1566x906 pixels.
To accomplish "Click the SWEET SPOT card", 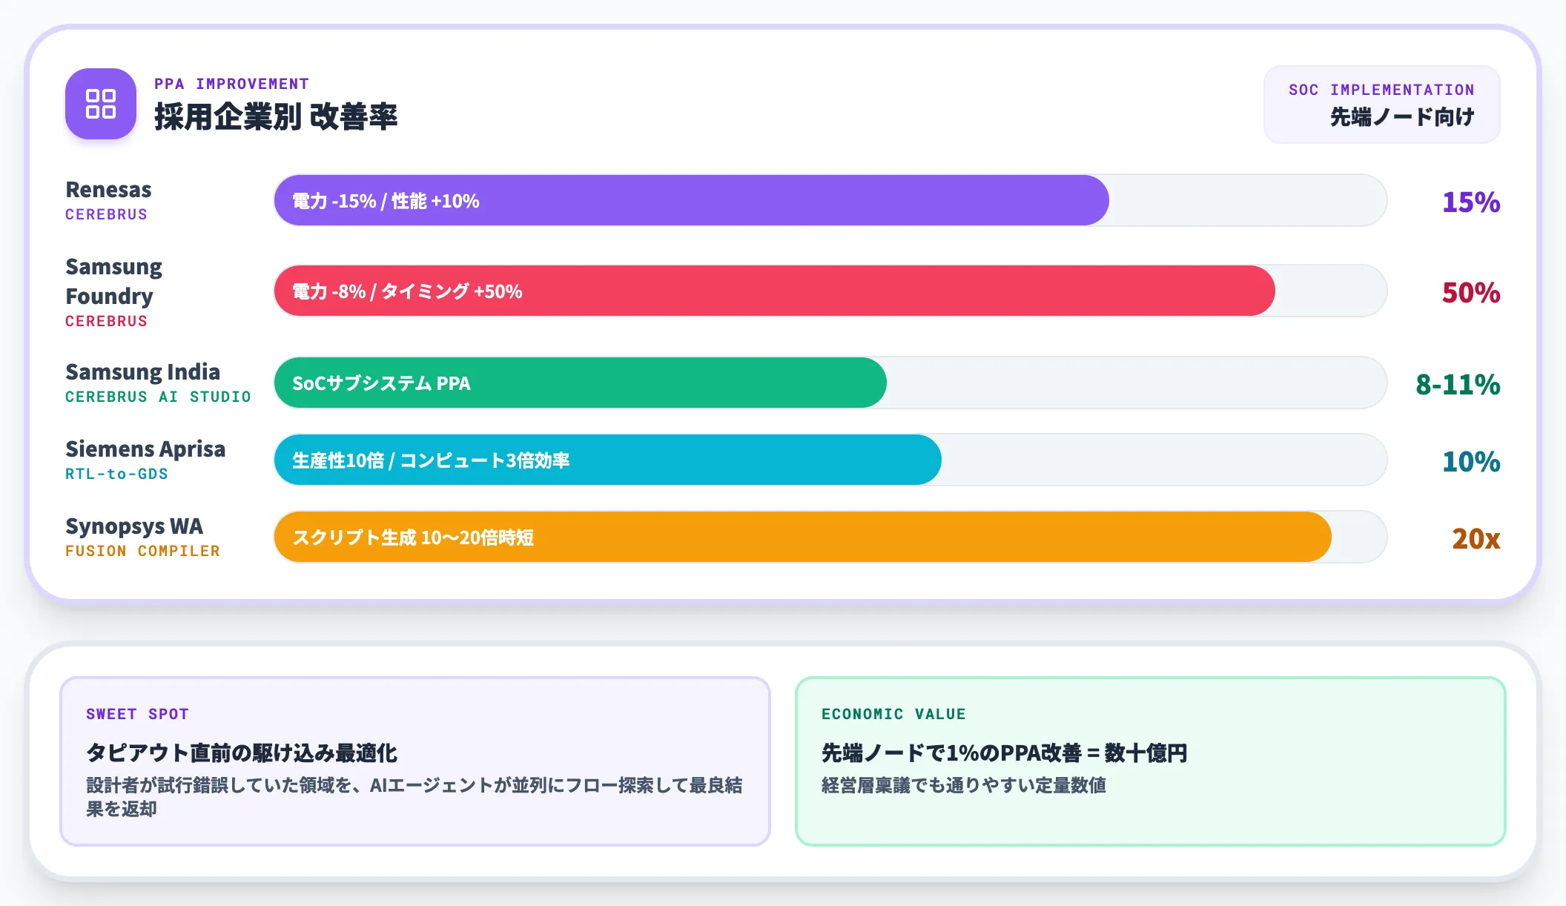I will coord(415,761).
